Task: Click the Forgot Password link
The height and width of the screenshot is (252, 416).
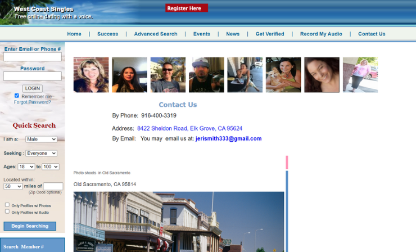Action: [x=33, y=102]
